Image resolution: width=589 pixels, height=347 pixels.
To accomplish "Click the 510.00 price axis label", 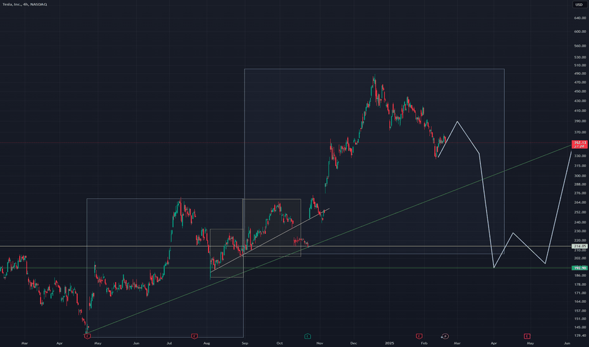I will [580, 65].
